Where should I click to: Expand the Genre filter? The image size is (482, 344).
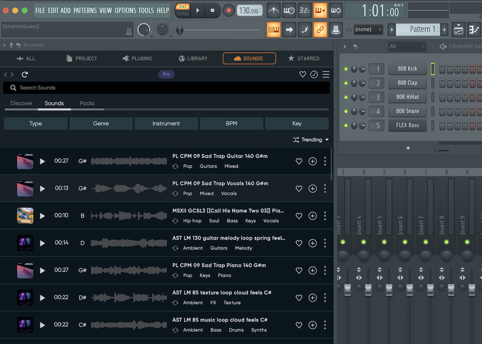(x=101, y=124)
